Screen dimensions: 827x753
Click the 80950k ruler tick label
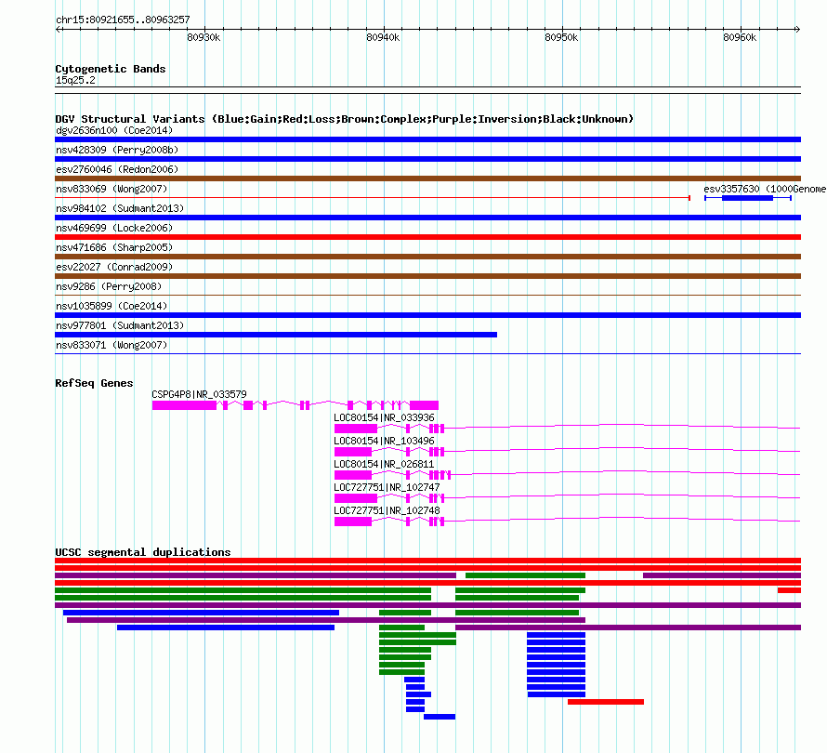(x=561, y=37)
